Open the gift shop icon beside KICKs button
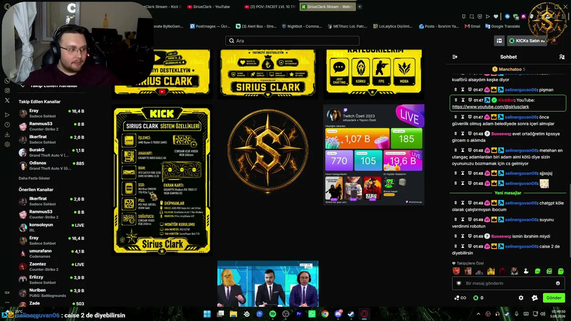The height and width of the screenshot is (321, 571). (499, 41)
